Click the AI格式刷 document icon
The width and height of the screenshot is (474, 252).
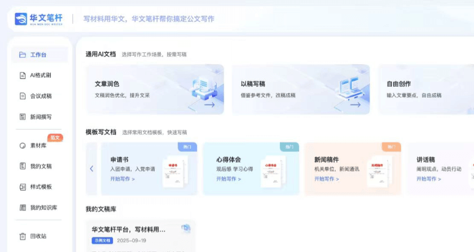(23, 75)
